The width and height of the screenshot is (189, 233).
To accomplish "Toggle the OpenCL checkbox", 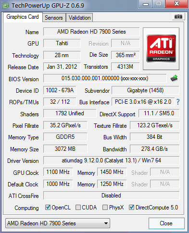I will (x=48, y=207).
